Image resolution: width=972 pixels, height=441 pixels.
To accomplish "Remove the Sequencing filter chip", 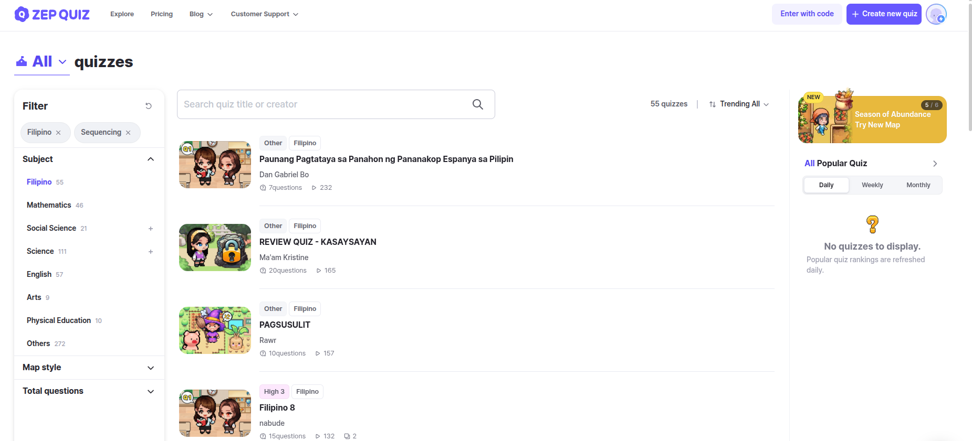I will coord(128,133).
